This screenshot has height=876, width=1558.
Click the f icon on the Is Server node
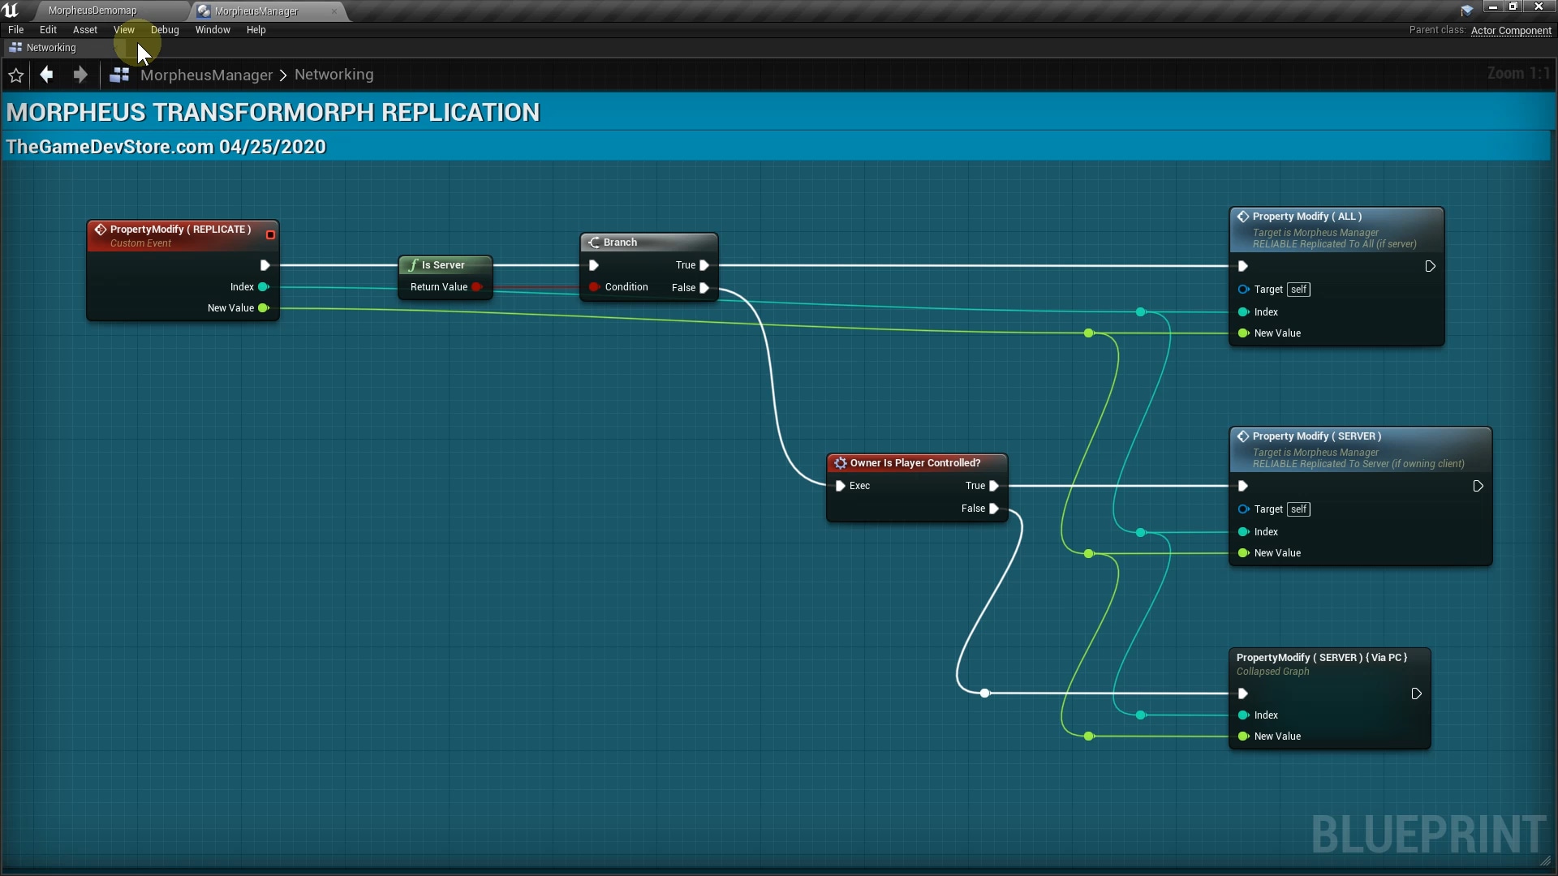pyautogui.click(x=415, y=264)
